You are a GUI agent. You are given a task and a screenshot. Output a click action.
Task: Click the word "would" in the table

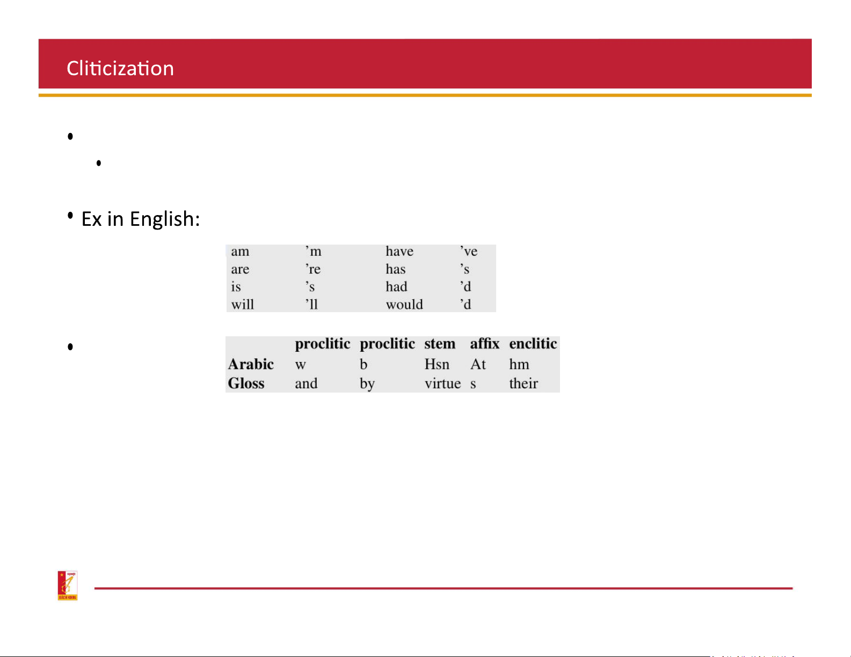coord(404,305)
